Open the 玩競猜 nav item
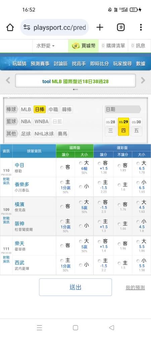Image resolution: width=151 pixels, height=337 pixels. [x=19, y=64]
